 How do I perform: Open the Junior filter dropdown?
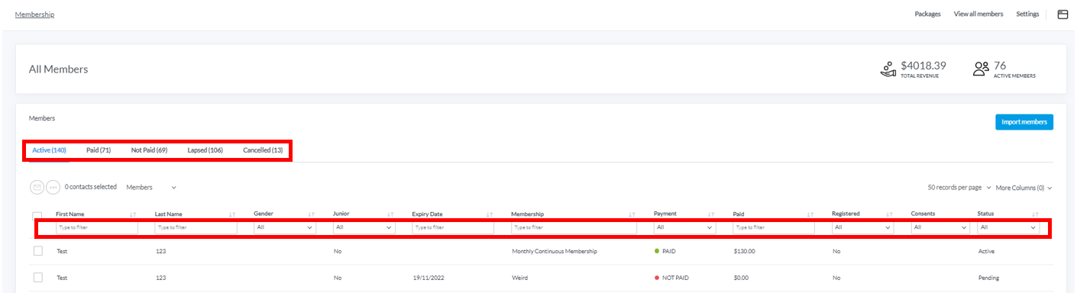(364, 227)
